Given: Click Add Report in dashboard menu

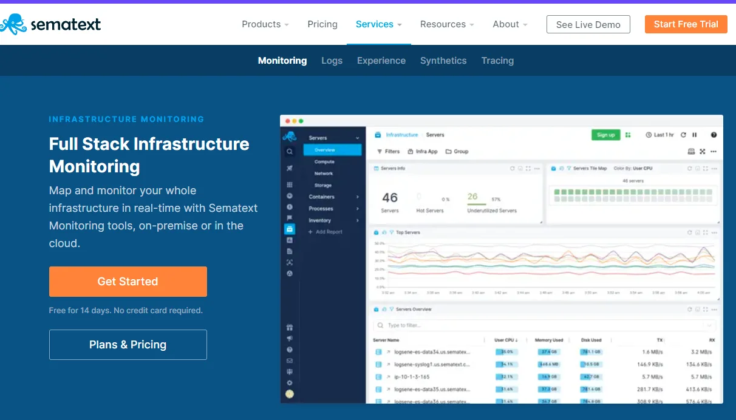Looking at the screenshot, I should (325, 232).
